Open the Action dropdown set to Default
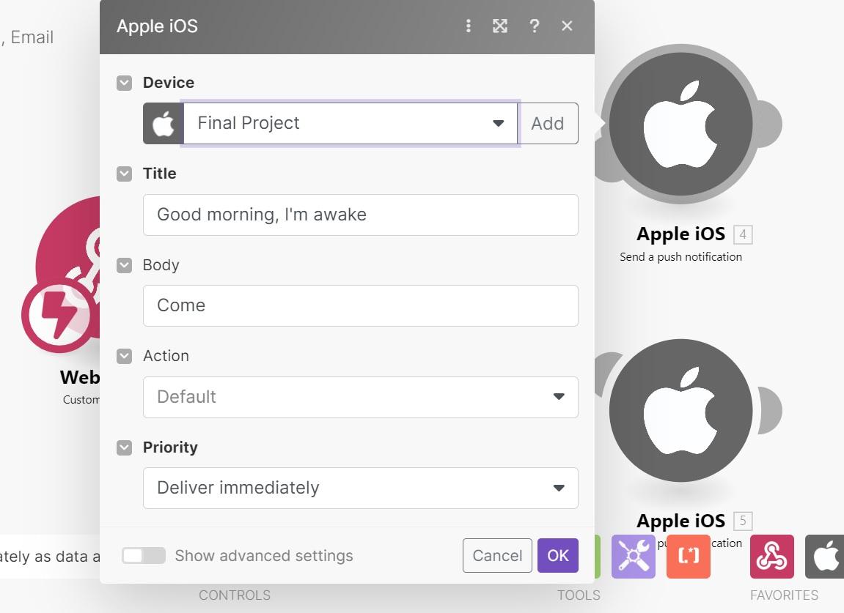 click(360, 397)
